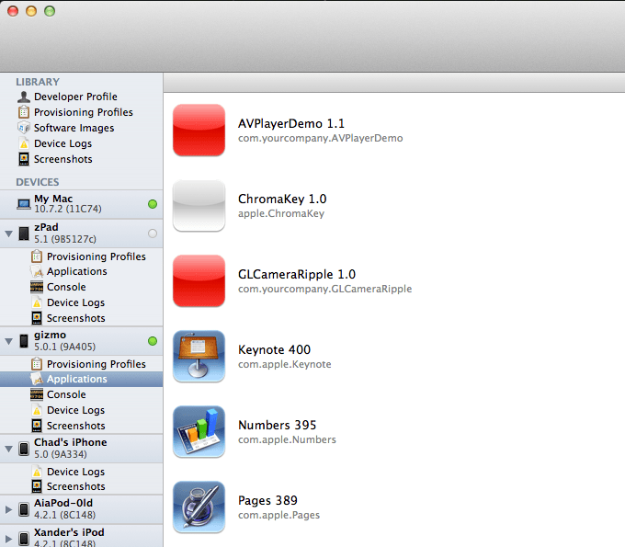Click Chad's iPhone Device Logs icon
Image resolution: width=625 pixels, height=547 pixels.
coord(37,472)
